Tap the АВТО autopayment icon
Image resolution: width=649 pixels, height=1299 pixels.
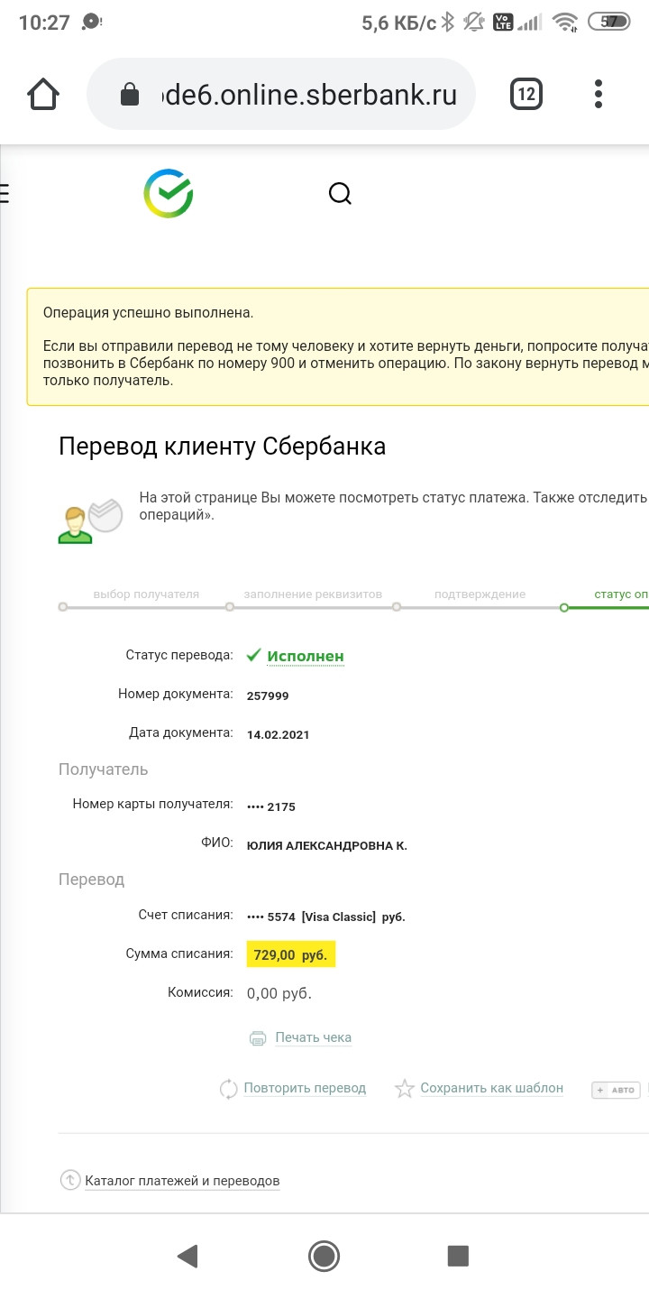[x=616, y=1090]
